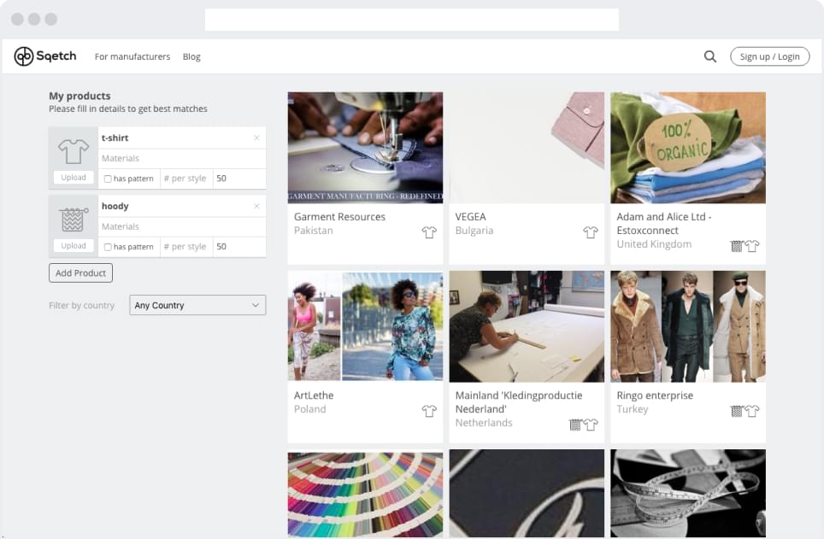This screenshot has width=824, height=539.
Task: Click the hoody knit product icon
Action: click(74, 220)
